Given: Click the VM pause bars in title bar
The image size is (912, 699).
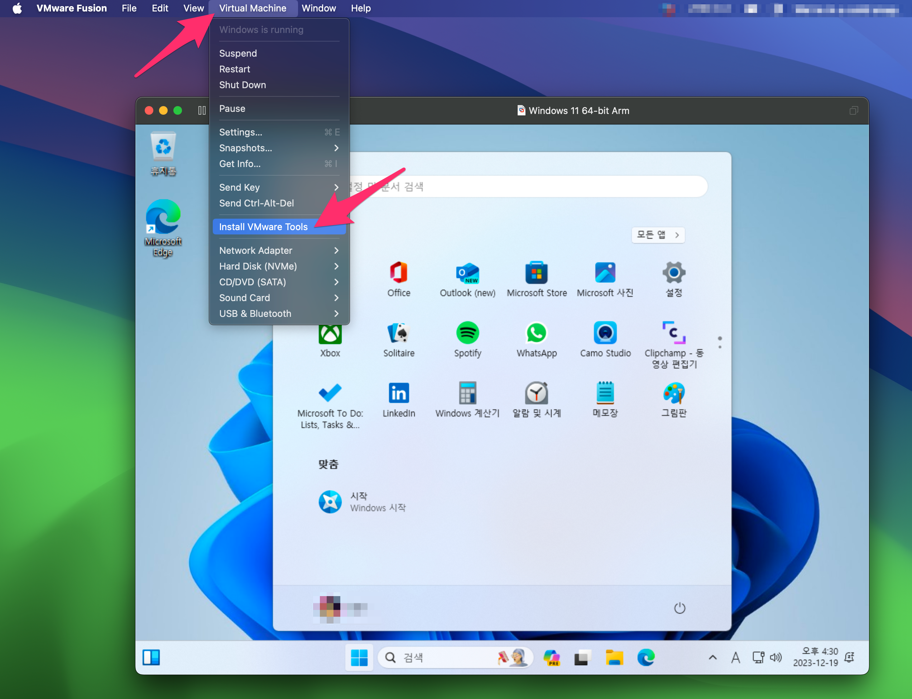Looking at the screenshot, I should pyautogui.click(x=202, y=110).
